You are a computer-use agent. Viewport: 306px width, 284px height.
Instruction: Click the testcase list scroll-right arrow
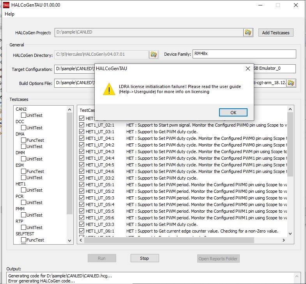tap(284, 240)
